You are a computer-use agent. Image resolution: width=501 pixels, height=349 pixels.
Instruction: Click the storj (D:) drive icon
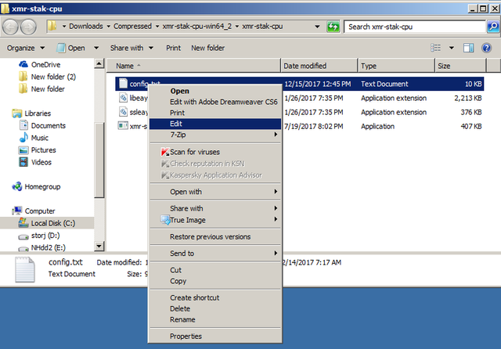pos(23,236)
